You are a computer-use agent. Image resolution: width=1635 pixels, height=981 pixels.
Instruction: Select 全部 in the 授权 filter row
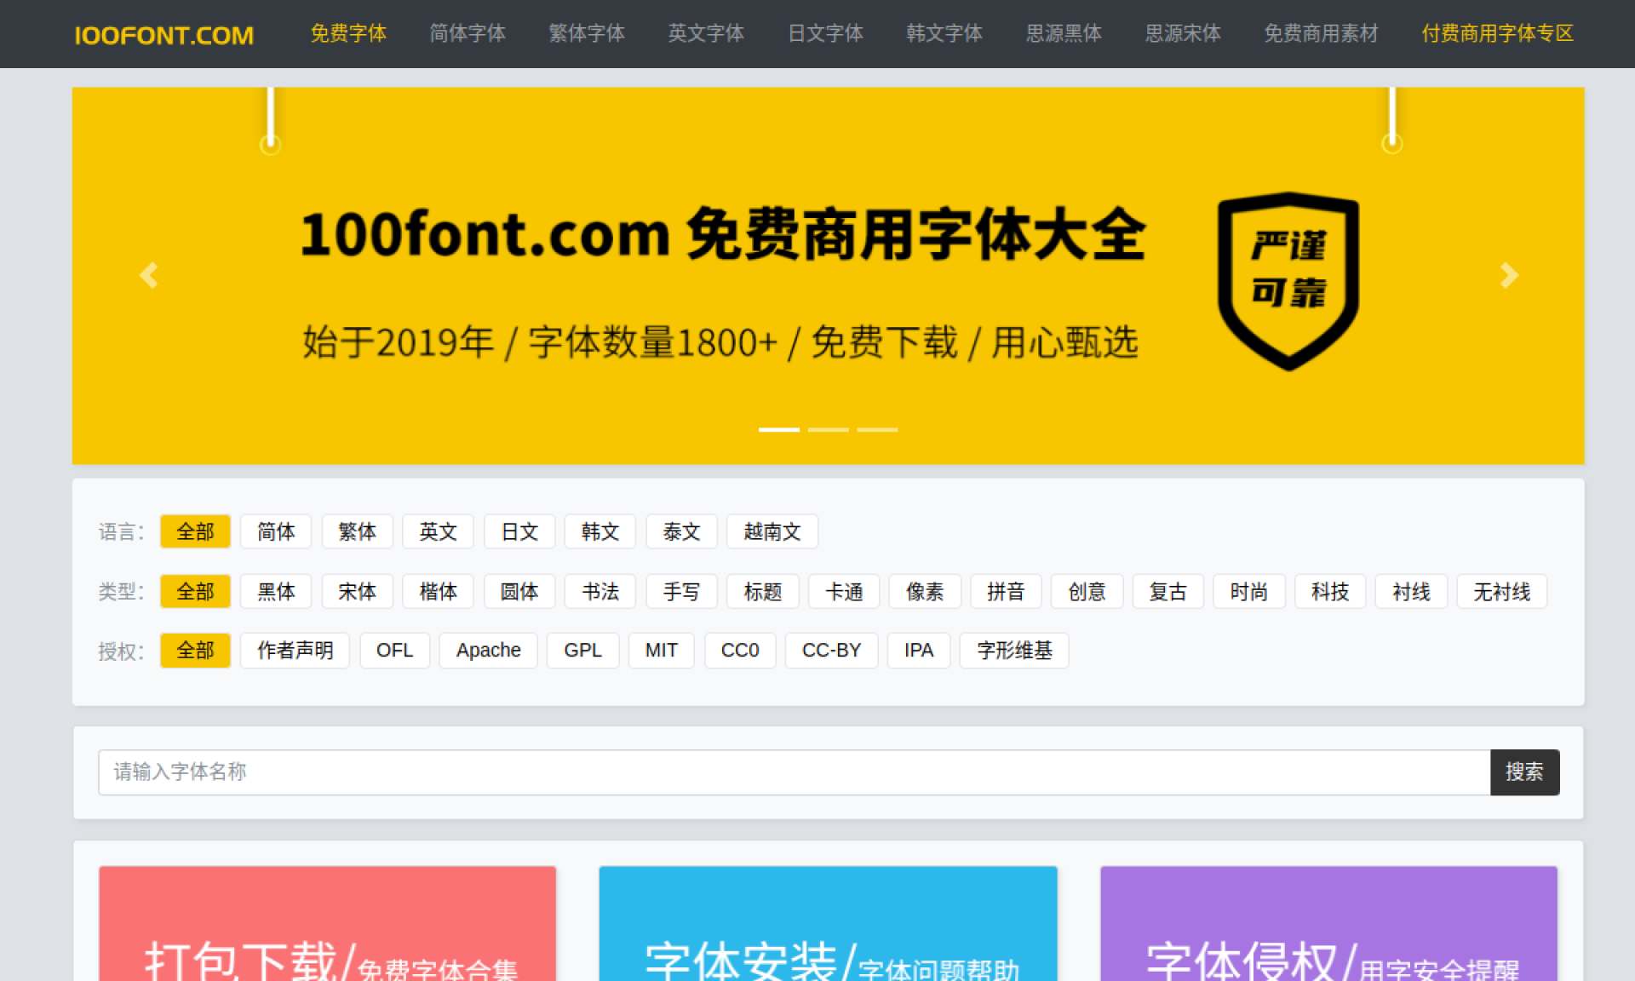pos(195,651)
